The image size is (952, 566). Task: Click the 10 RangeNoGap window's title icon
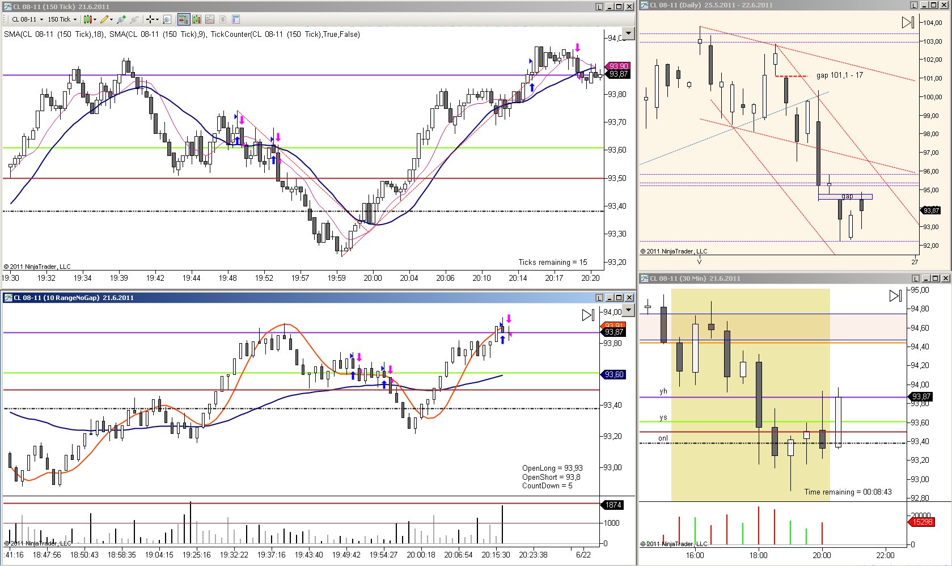click(x=8, y=298)
